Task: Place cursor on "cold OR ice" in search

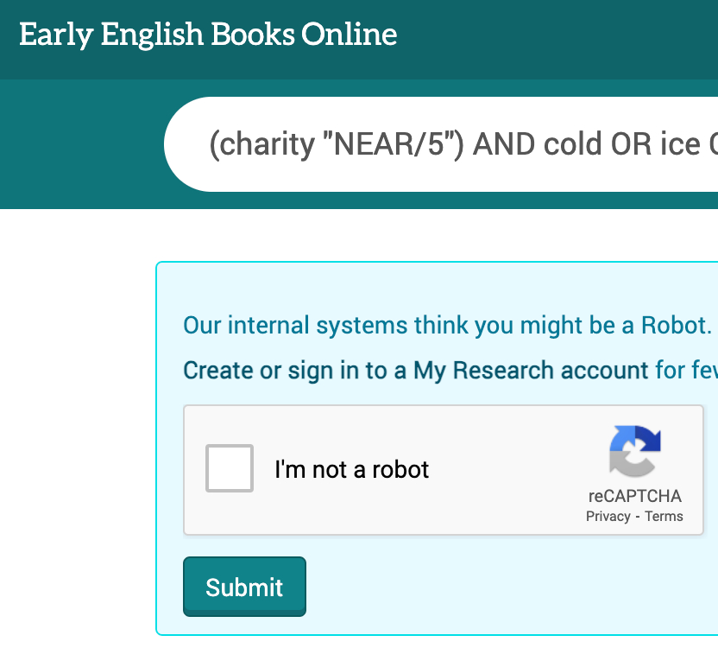Action: point(621,144)
